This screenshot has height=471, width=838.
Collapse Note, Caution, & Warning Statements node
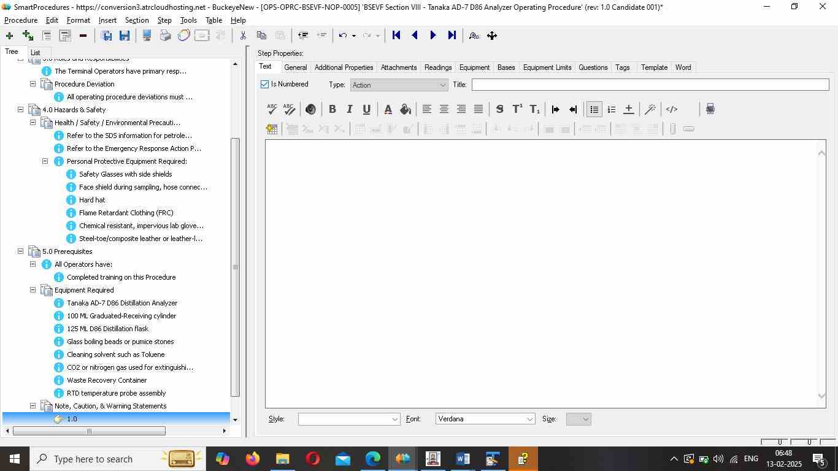click(x=33, y=406)
